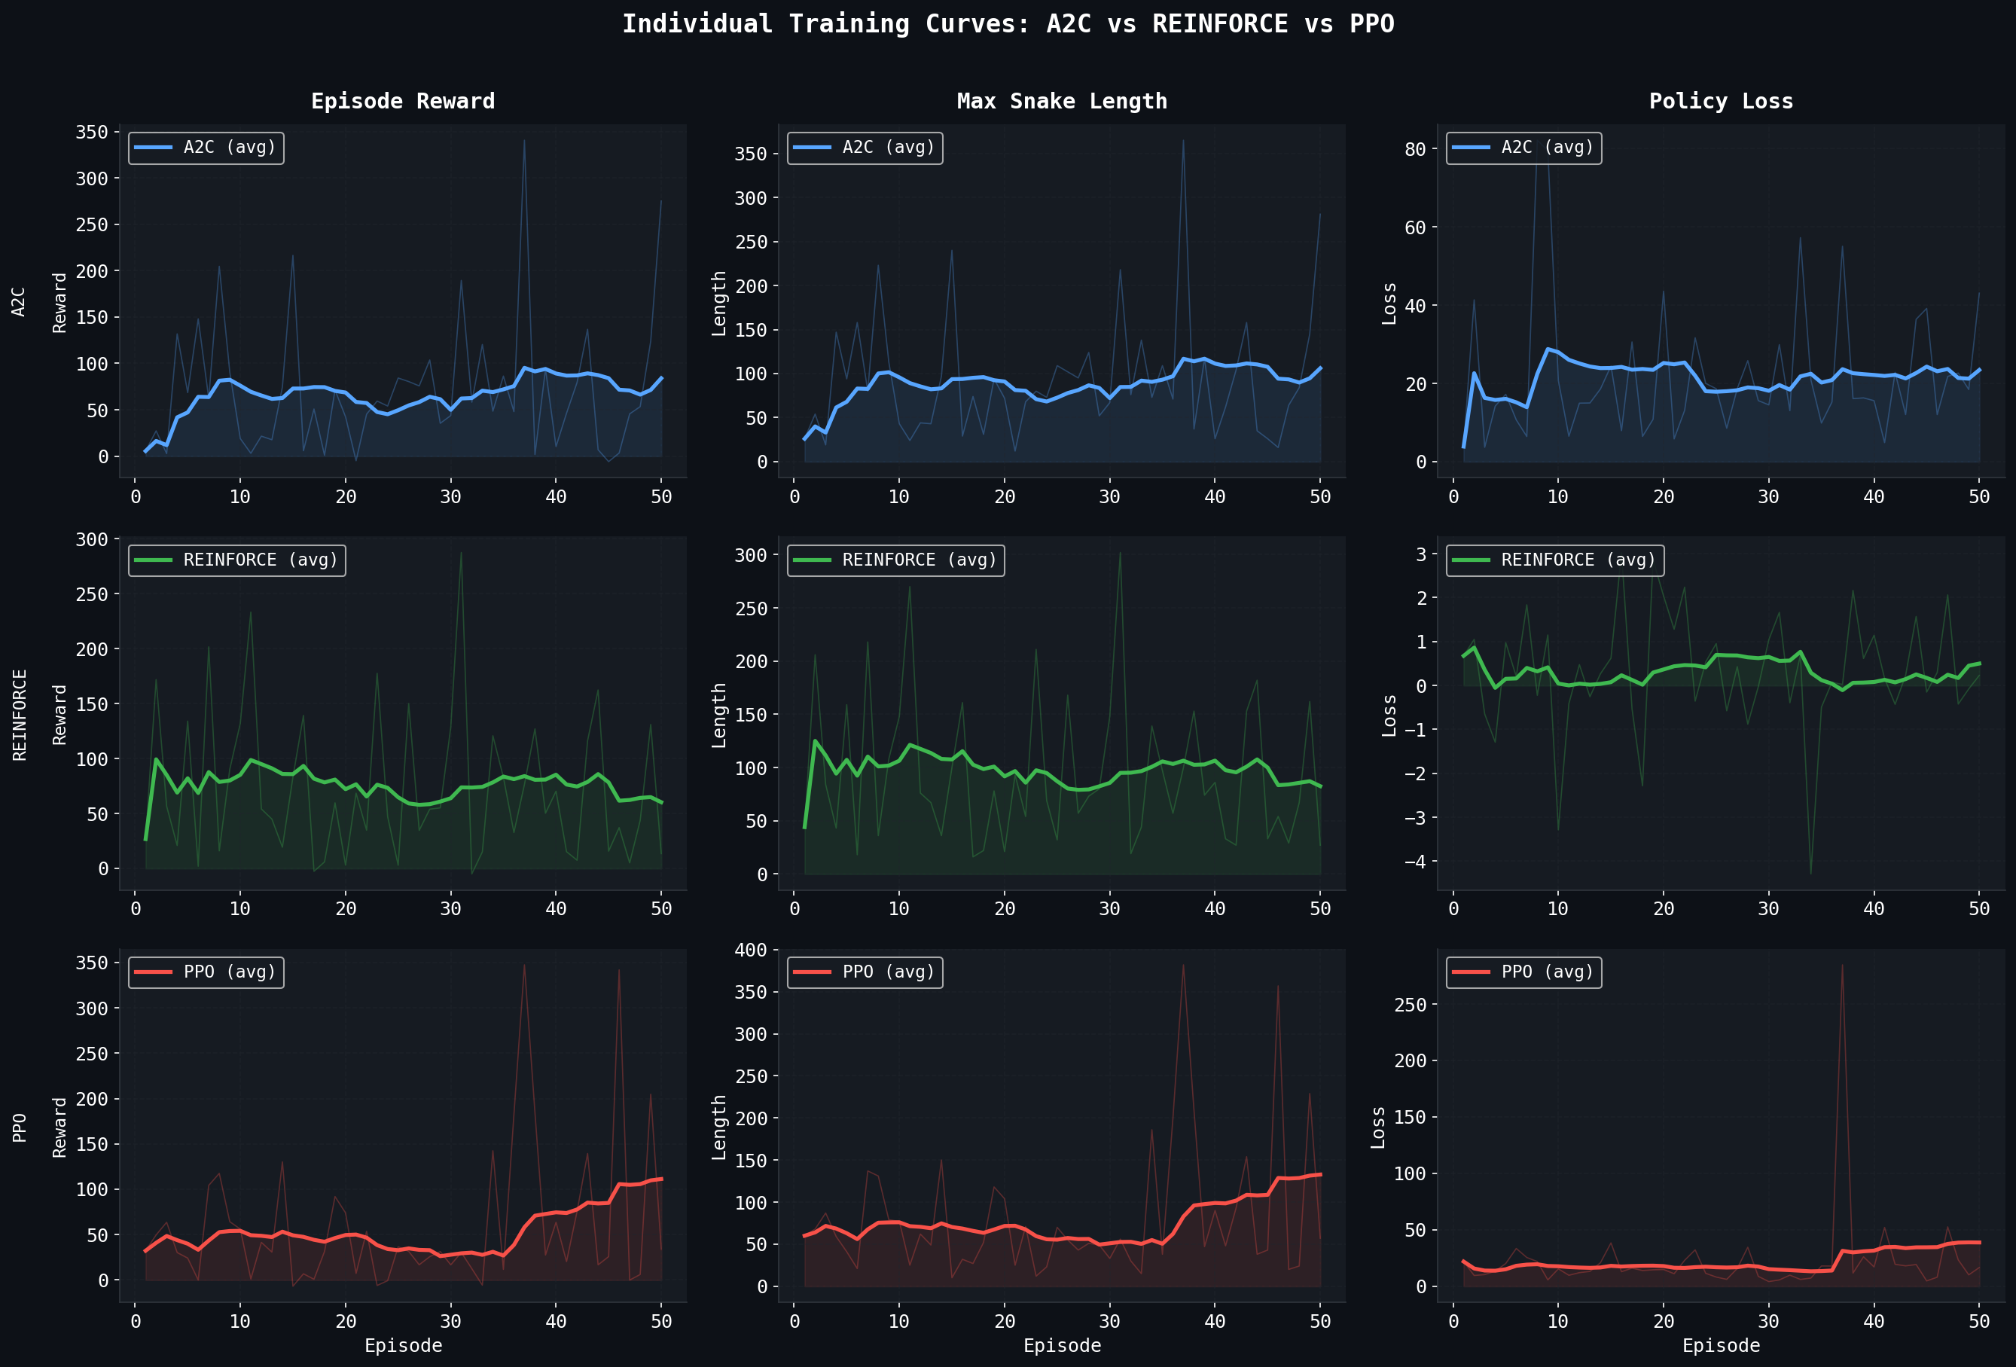The image size is (2016, 1367).
Task: Click the PPO (avg) legend in the Policy Loss plot
Action: pos(1524,972)
